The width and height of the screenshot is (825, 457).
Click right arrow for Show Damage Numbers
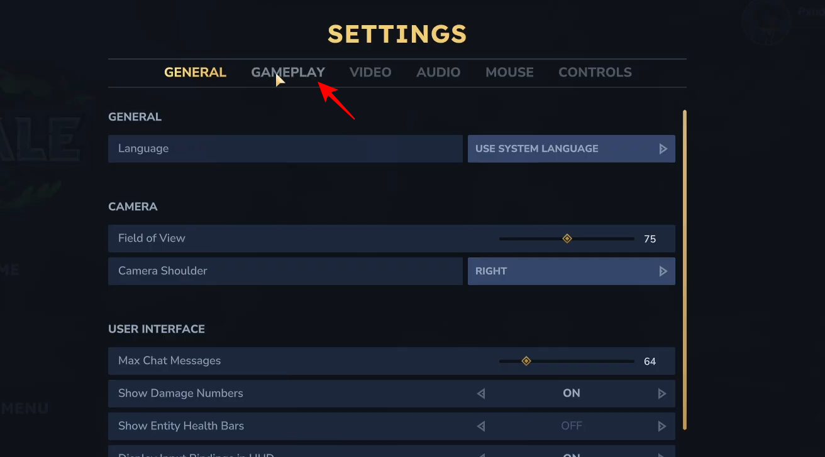[662, 394]
